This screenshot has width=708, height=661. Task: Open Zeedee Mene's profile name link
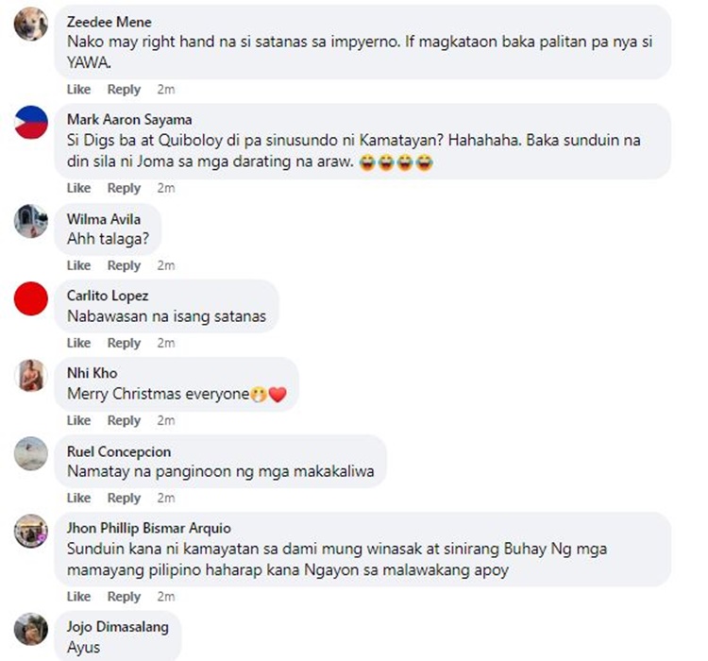(110, 22)
